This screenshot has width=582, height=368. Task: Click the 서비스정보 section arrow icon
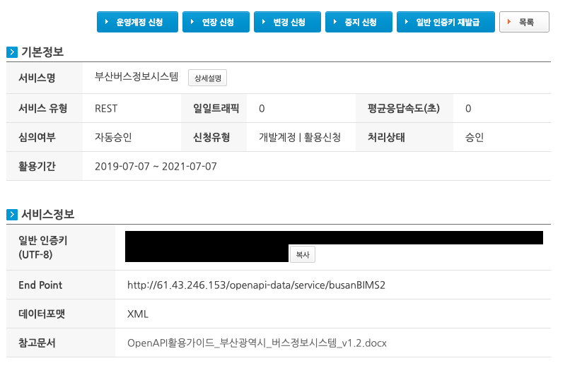12,215
